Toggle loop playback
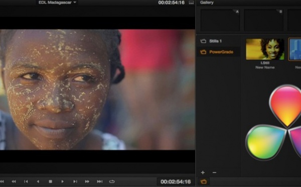The width and height of the screenshot is (301, 187). [x=112, y=181]
